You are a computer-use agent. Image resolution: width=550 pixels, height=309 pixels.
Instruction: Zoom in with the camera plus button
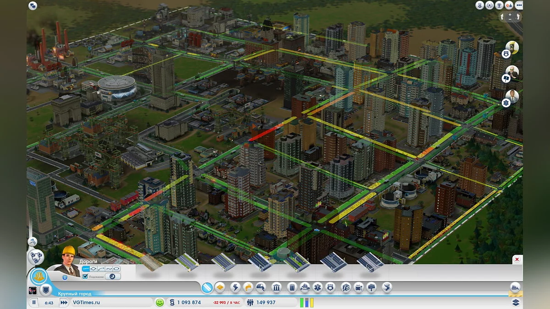coord(511,15)
